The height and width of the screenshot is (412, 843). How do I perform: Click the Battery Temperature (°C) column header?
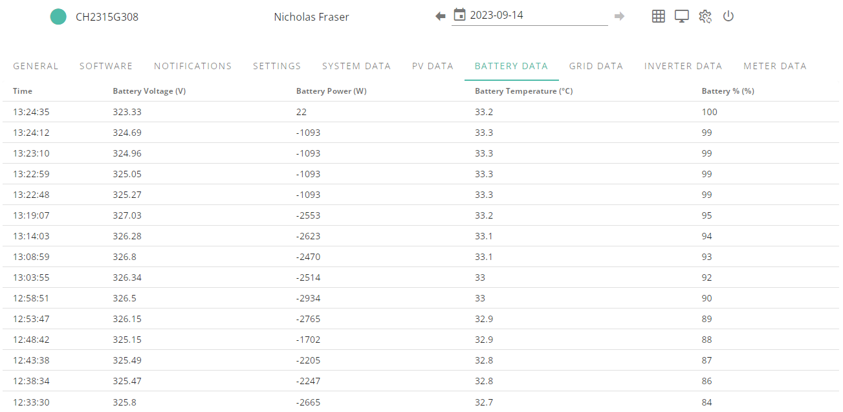click(x=524, y=91)
